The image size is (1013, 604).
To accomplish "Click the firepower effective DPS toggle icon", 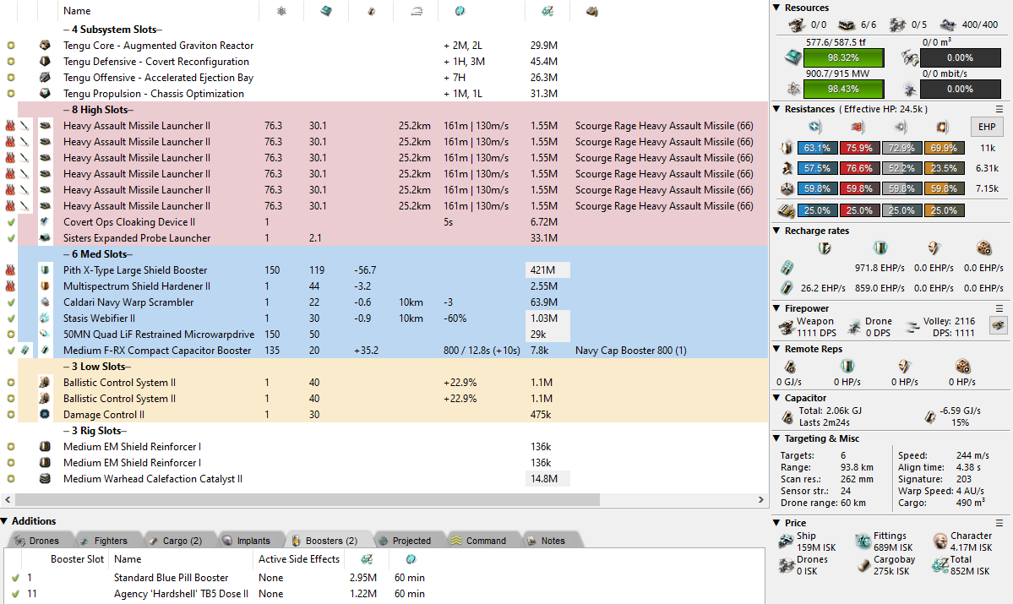I will (x=998, y=326).
